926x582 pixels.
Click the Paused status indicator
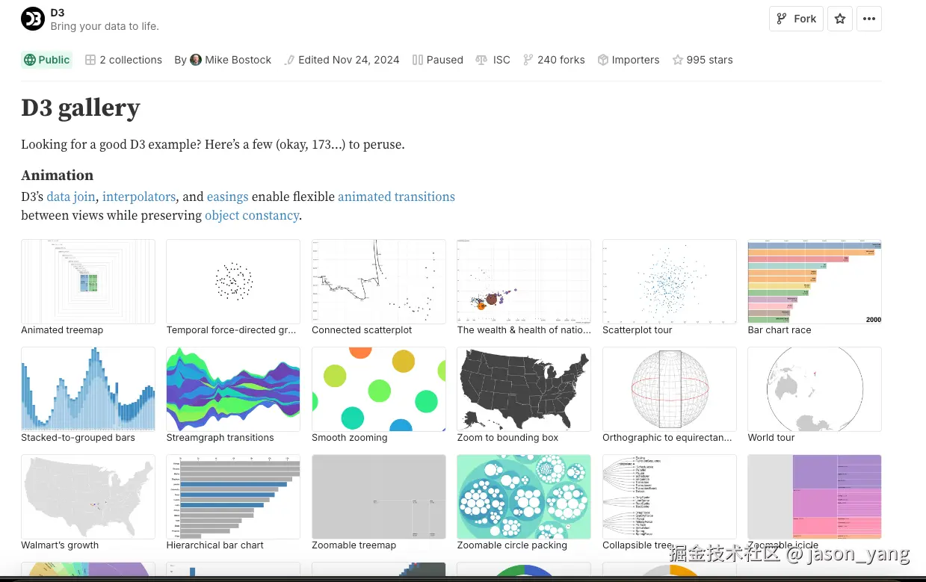coord(438,60)
